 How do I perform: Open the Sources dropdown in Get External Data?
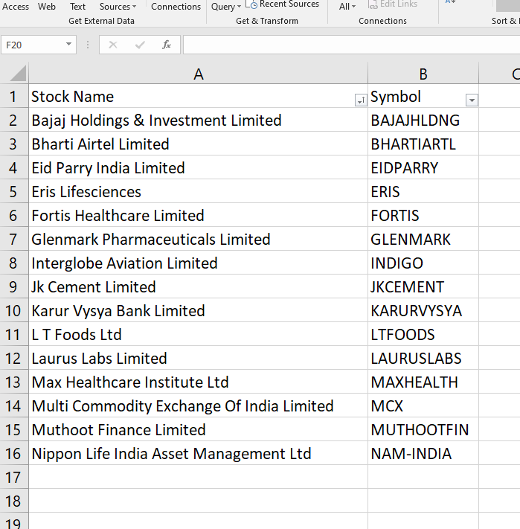click(118, 7)
